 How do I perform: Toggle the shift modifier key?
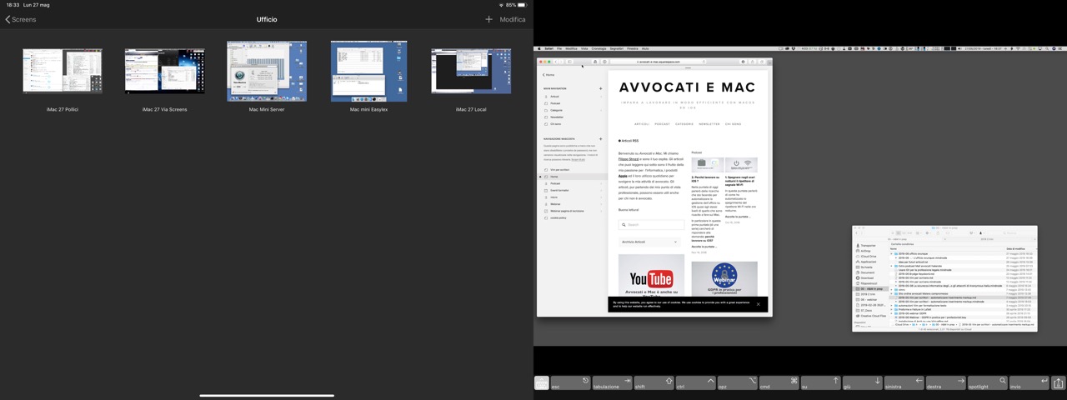[654, 383]
